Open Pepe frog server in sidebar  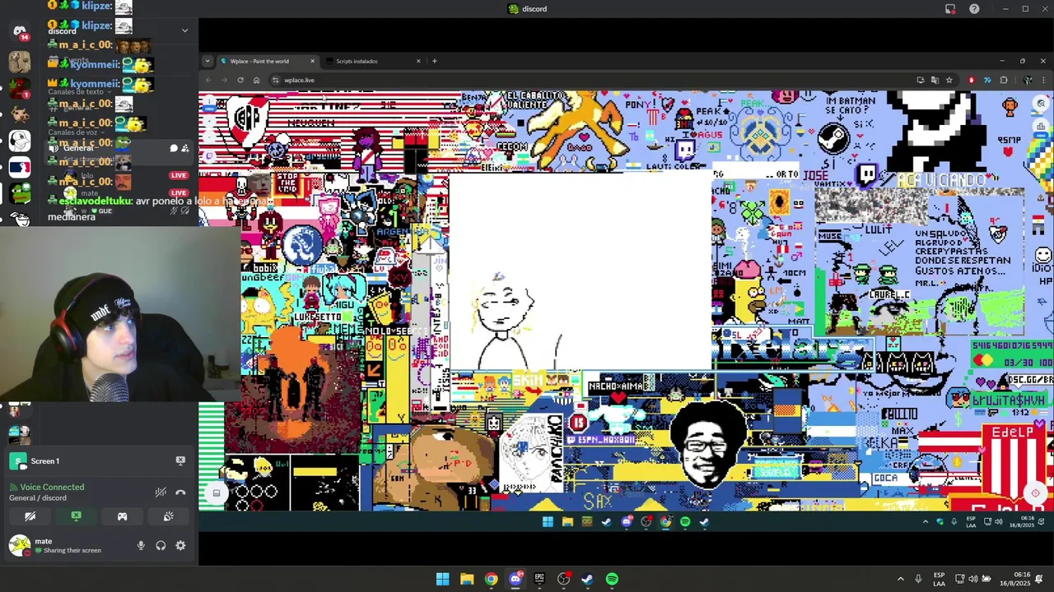coord(20,193)
